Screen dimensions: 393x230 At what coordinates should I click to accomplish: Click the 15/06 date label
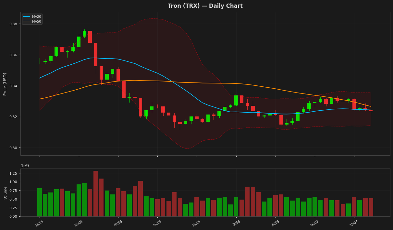197,223
